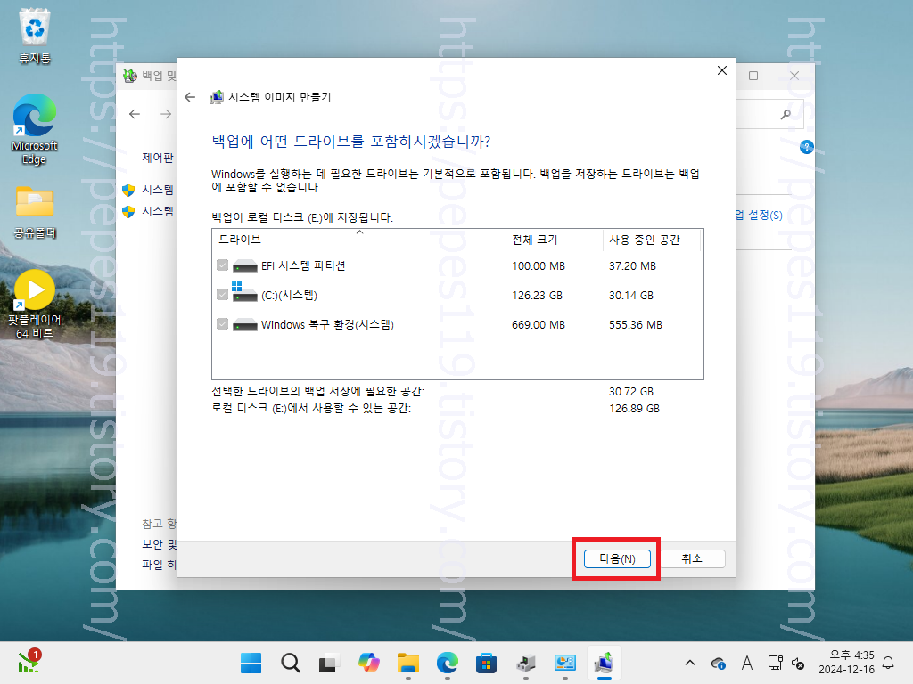
Task: Click first 시스템 shield link in the sidebar
Action: click(x=158, y=190)
